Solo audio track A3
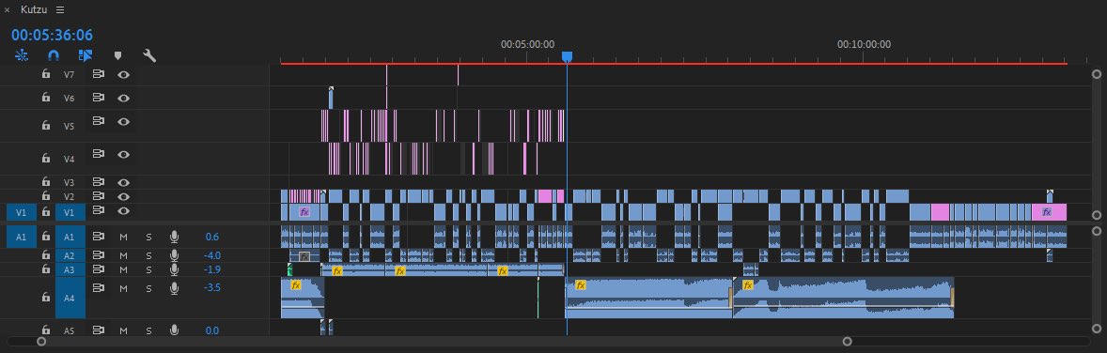 point(149,269)
